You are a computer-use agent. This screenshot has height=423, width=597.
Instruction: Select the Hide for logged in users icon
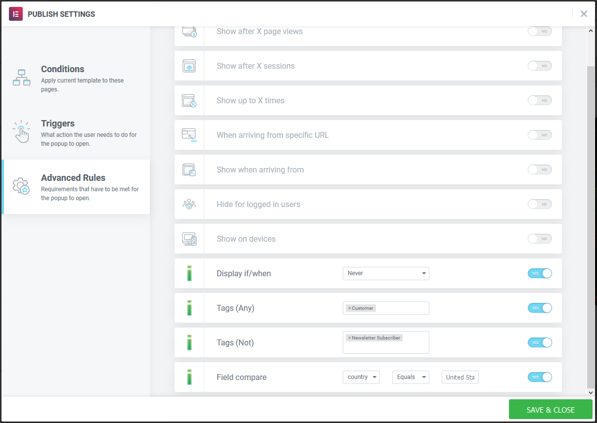point(189,204)
